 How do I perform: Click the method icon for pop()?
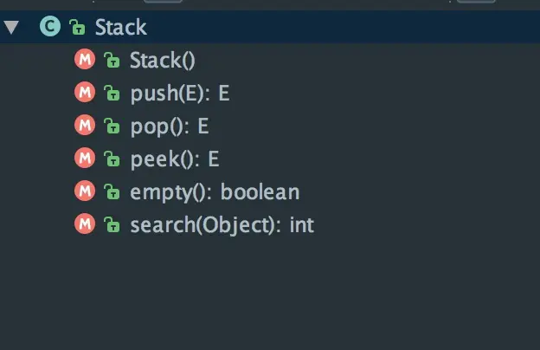84,126
